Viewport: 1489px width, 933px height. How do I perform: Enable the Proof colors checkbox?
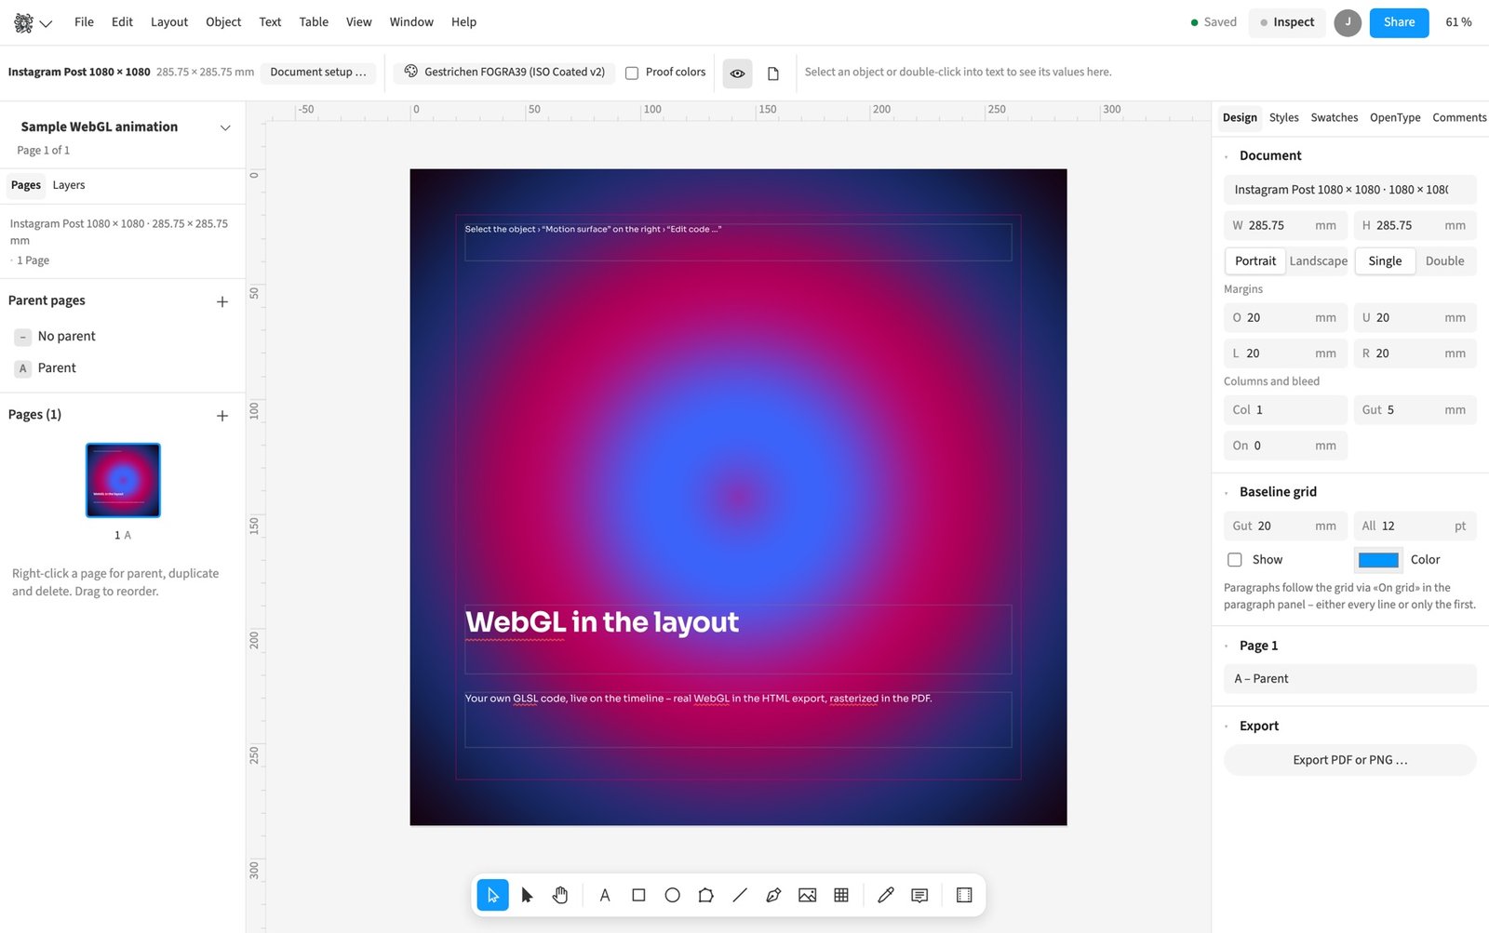pyautogui.click(x=632, y=73)
